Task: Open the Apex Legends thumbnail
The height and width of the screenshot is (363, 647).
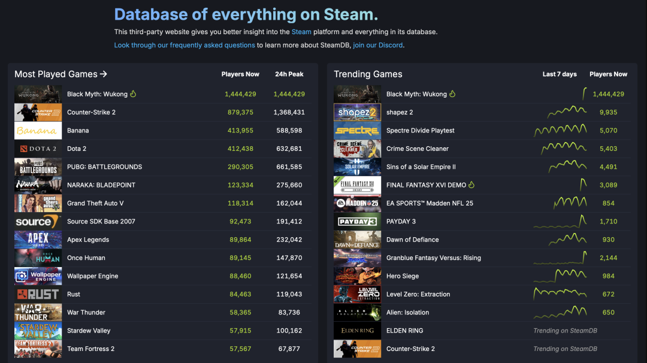Action: [x=38, y=239]
